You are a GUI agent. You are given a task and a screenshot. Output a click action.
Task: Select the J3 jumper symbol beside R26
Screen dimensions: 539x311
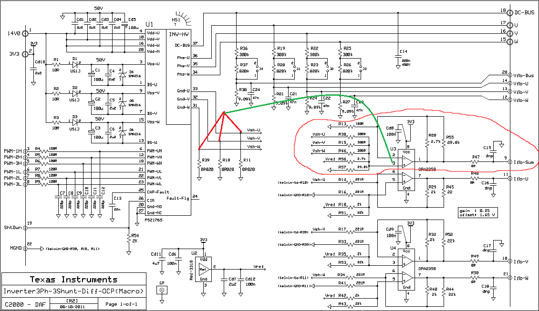[360, 70]
